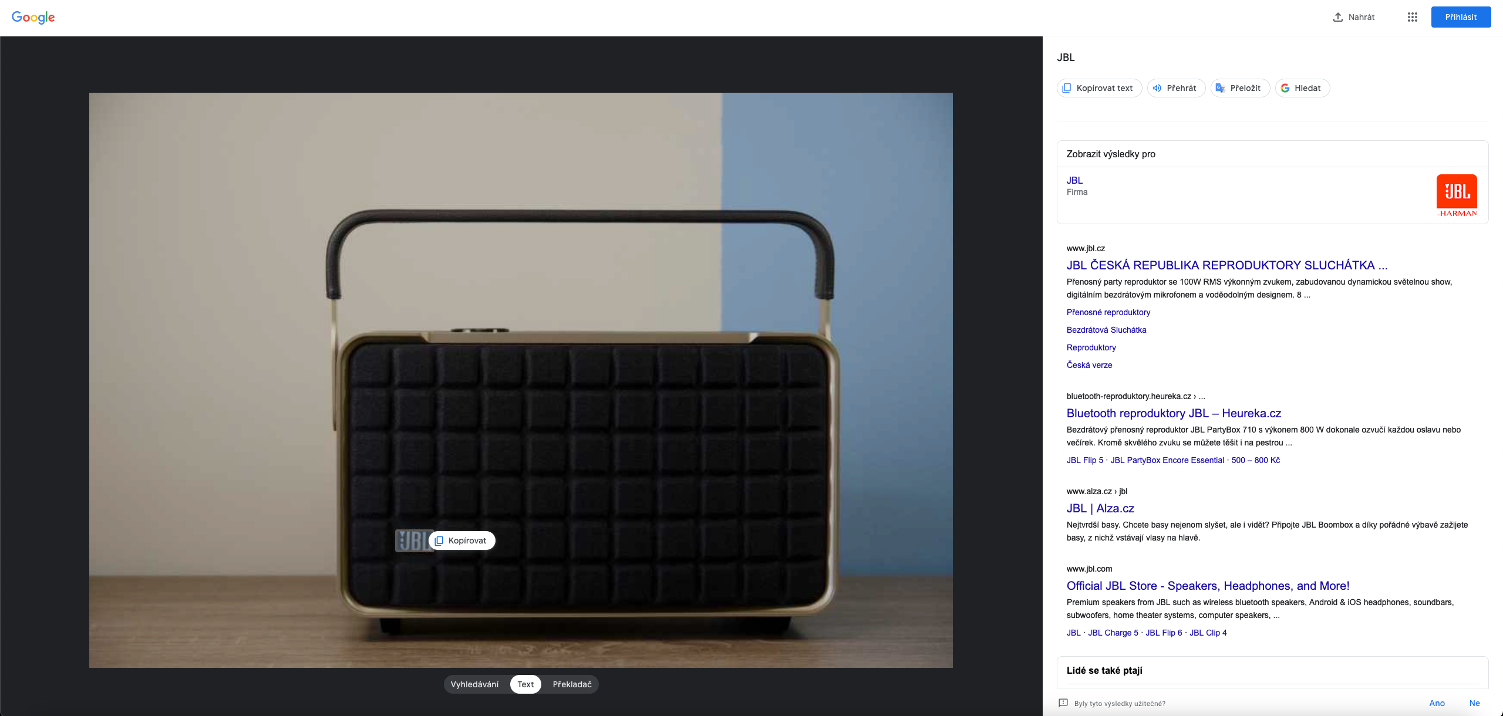1503x716 pixels.
Task: Click the Přihlásit sign-in button
Action: tap(1460, 17)
